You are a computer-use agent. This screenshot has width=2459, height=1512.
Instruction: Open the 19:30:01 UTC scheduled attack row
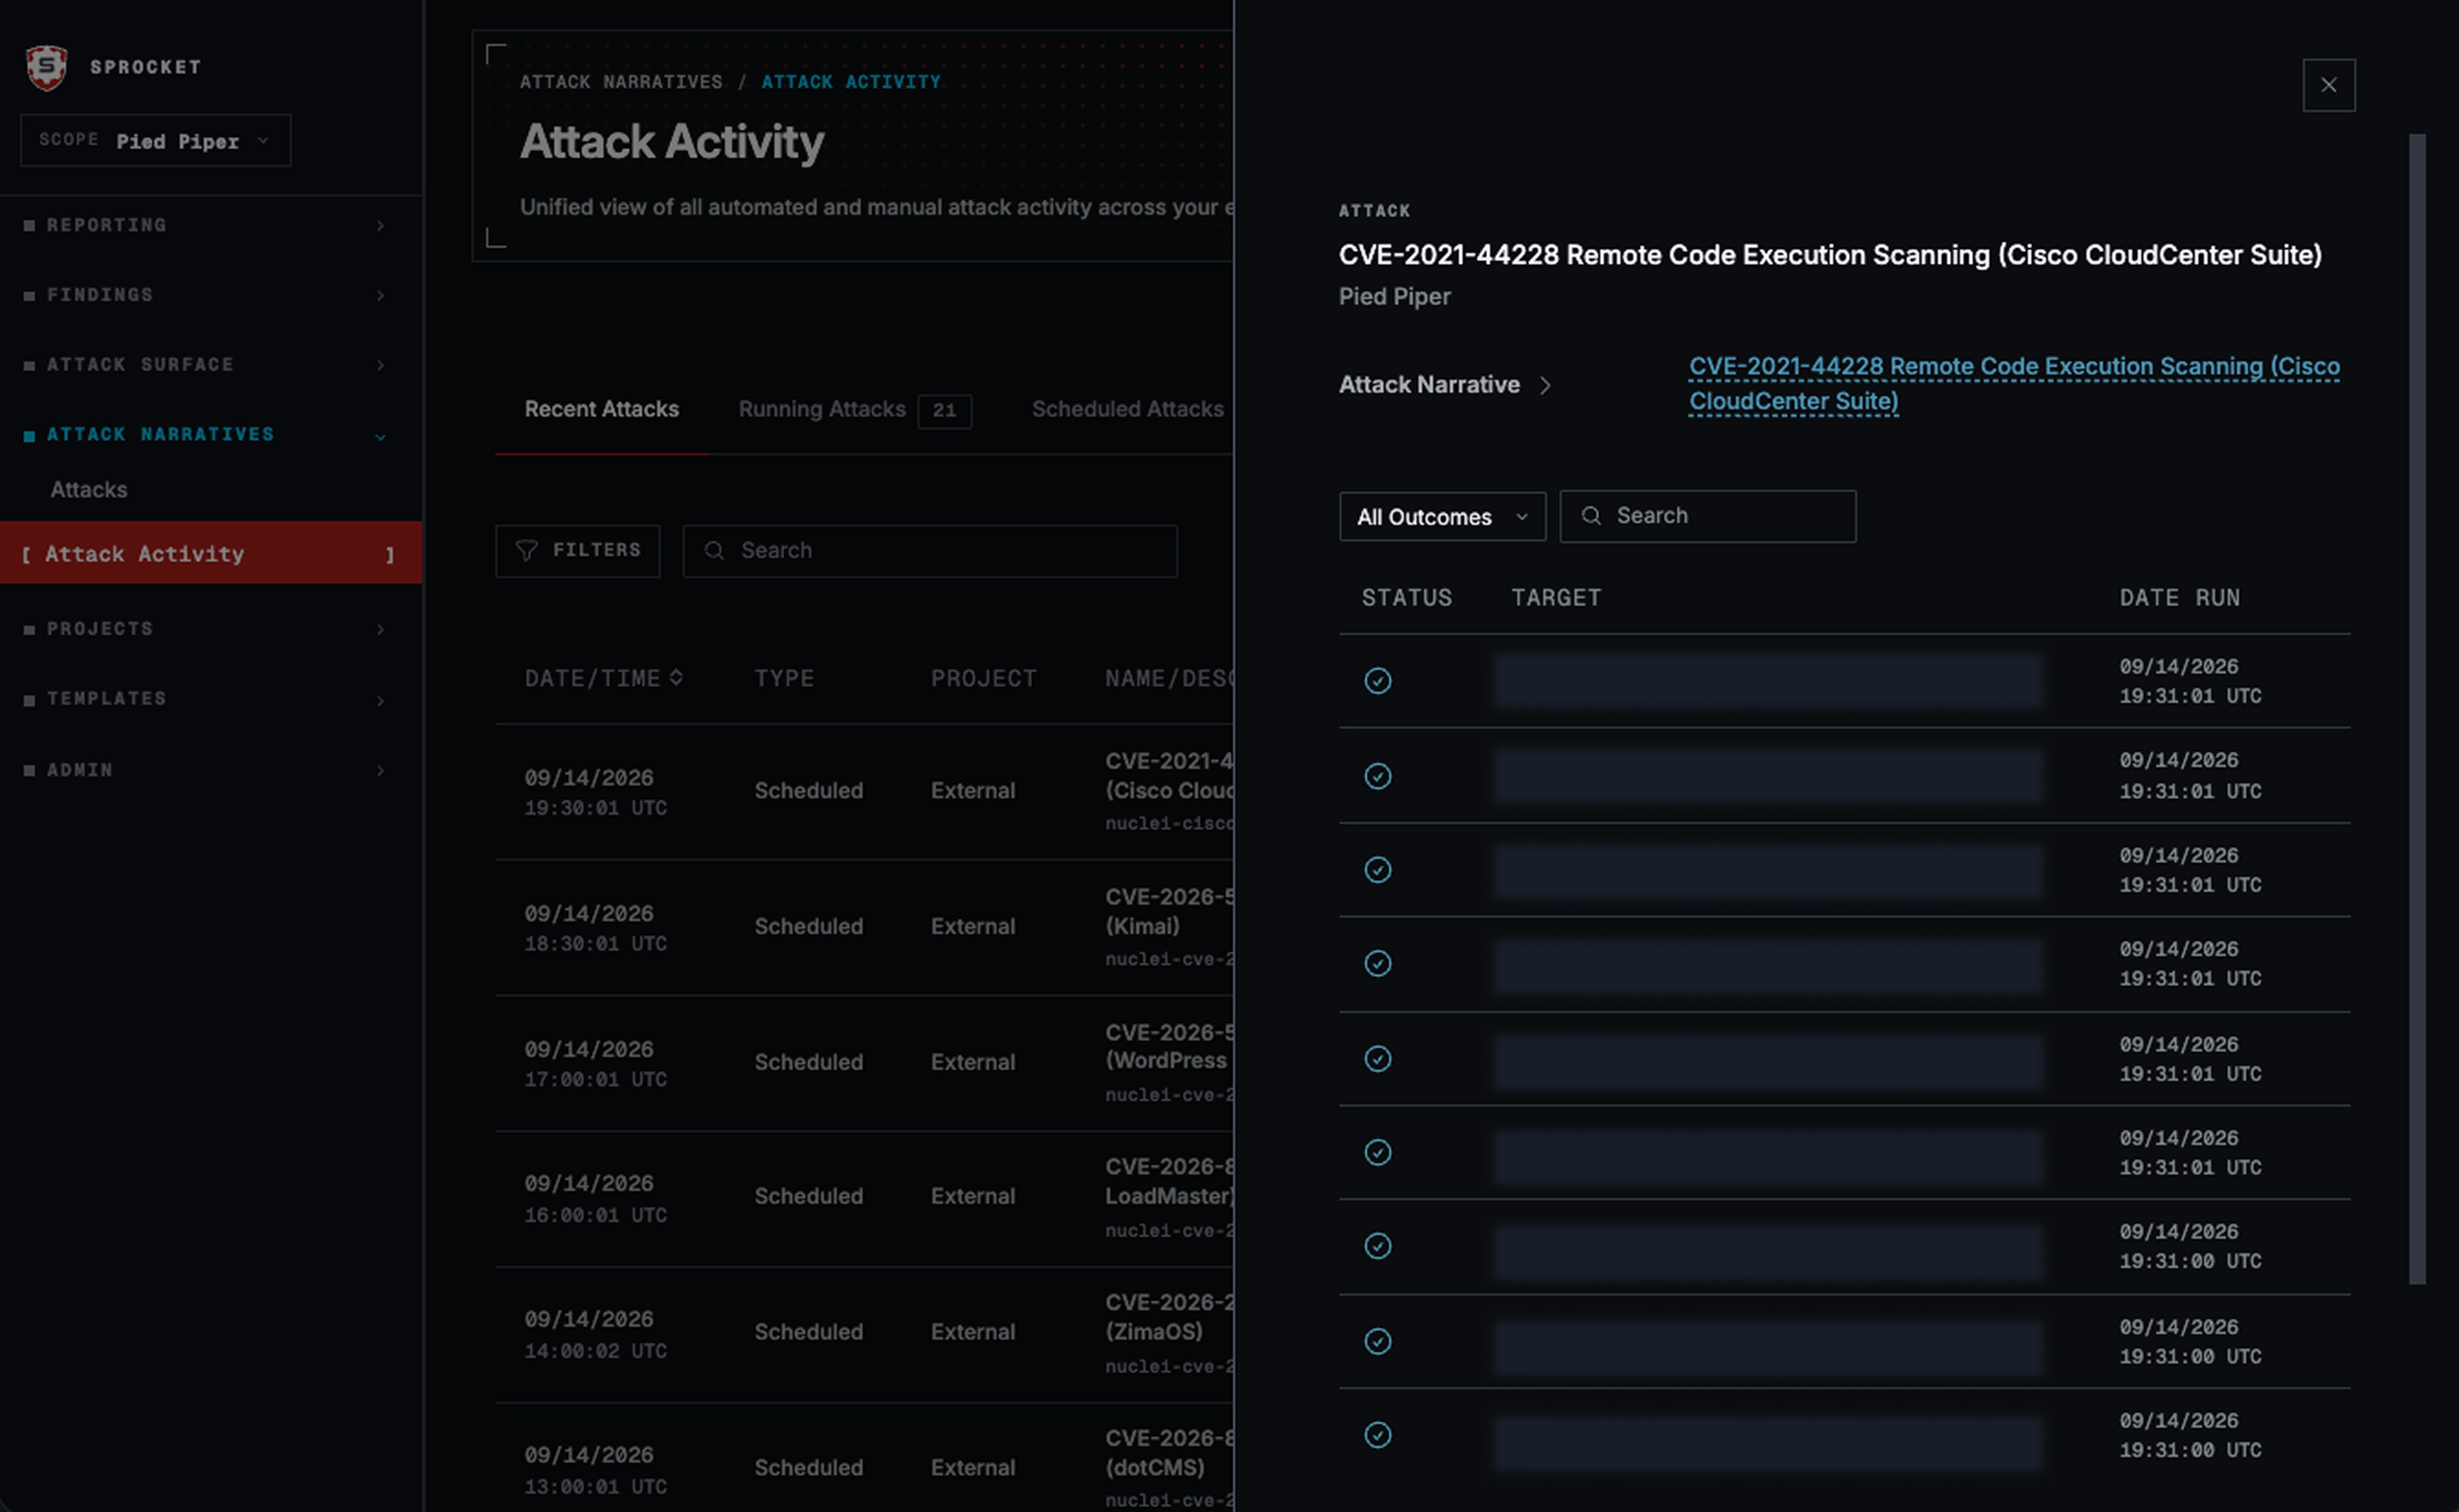pyautogui.click(x=864, y=791)
